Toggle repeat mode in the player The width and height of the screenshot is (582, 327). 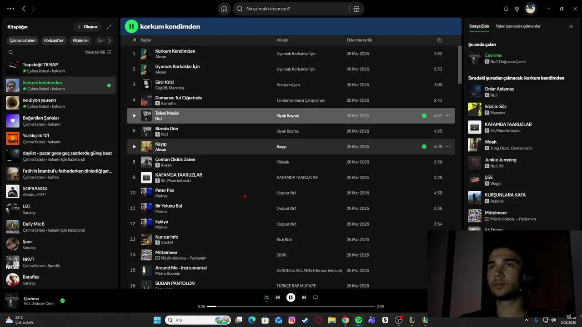click(x=316, y=297)
